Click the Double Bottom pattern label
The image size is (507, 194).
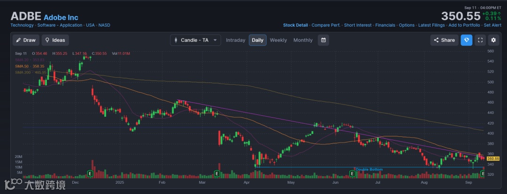[x=369, y=170]
